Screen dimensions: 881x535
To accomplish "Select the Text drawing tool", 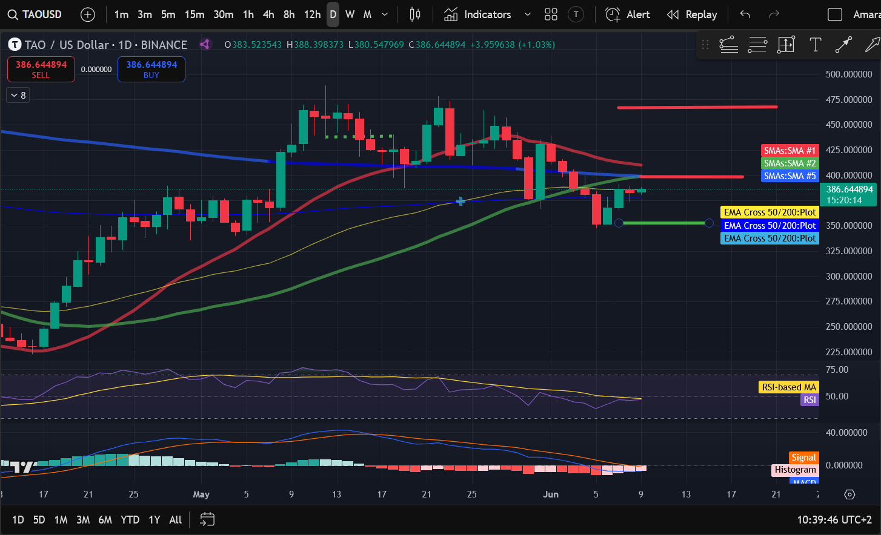I will point(816,44).
